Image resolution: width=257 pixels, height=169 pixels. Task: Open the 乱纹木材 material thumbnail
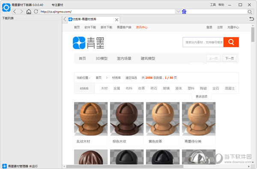tap(91, 119)
